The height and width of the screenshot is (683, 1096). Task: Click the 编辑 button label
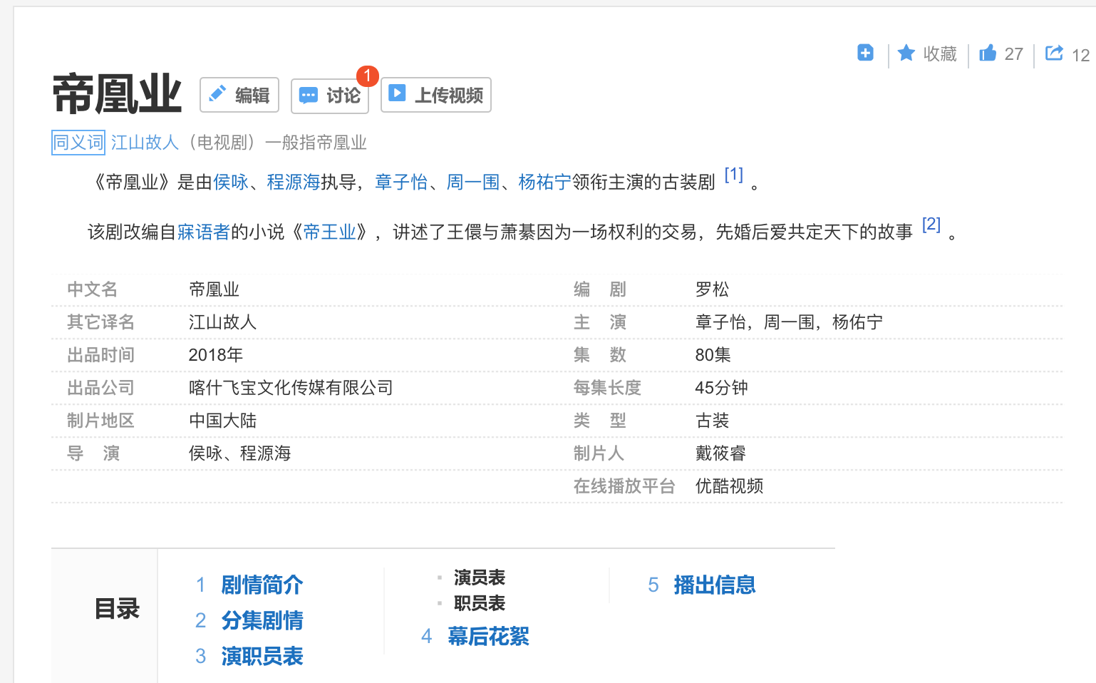[x=252, y=95]
